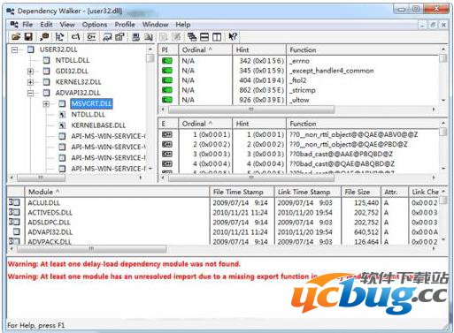This screenshot has width=454, height=333.
Task: Click the context Help arrow-question icon
Action: [233, 37]
